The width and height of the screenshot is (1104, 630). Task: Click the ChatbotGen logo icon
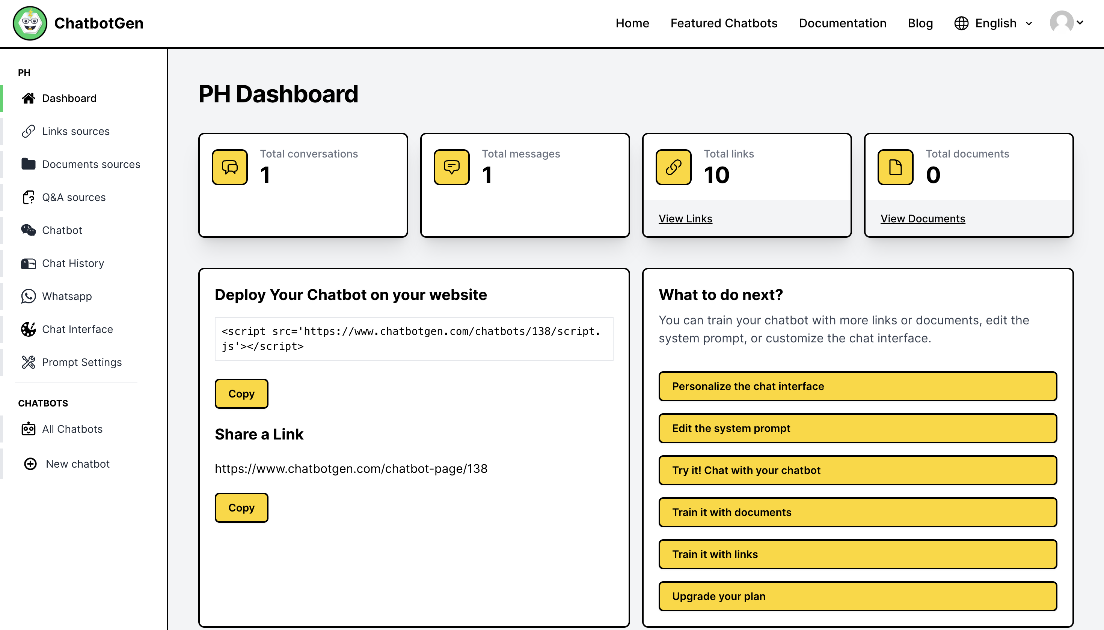point(29,23)
